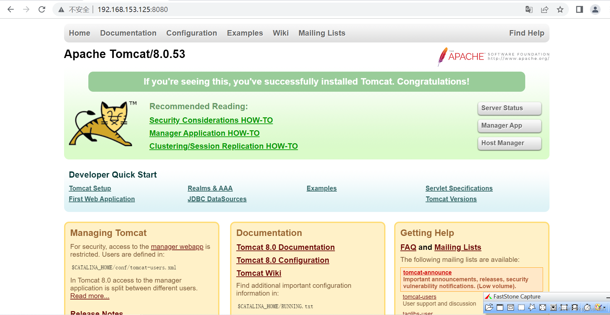Click the green Congratulations banner
This screenshot has width=610, height=315.
[x=306, y=82]
